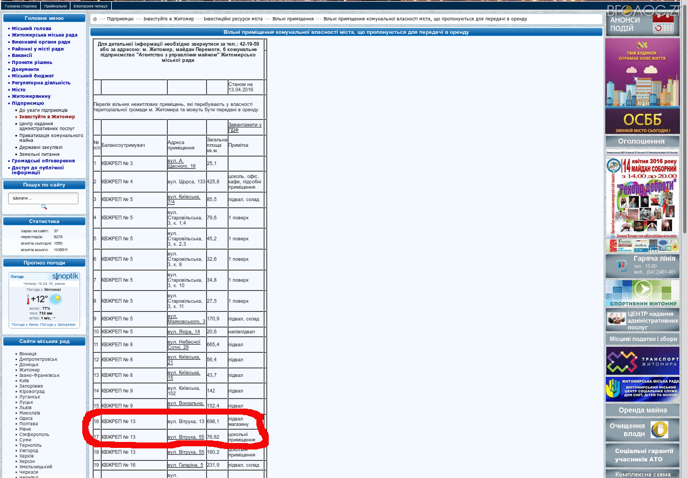Click the calendar icon in Анонси подій
This screenshot has width=688, height=478.
[x=665, y=24]
